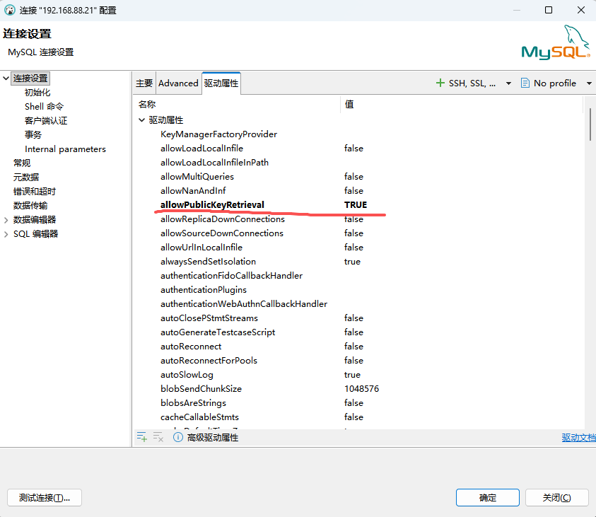Click the advanced driver properties info icon
The image size is (596, 517).
(x=178, y=438)
